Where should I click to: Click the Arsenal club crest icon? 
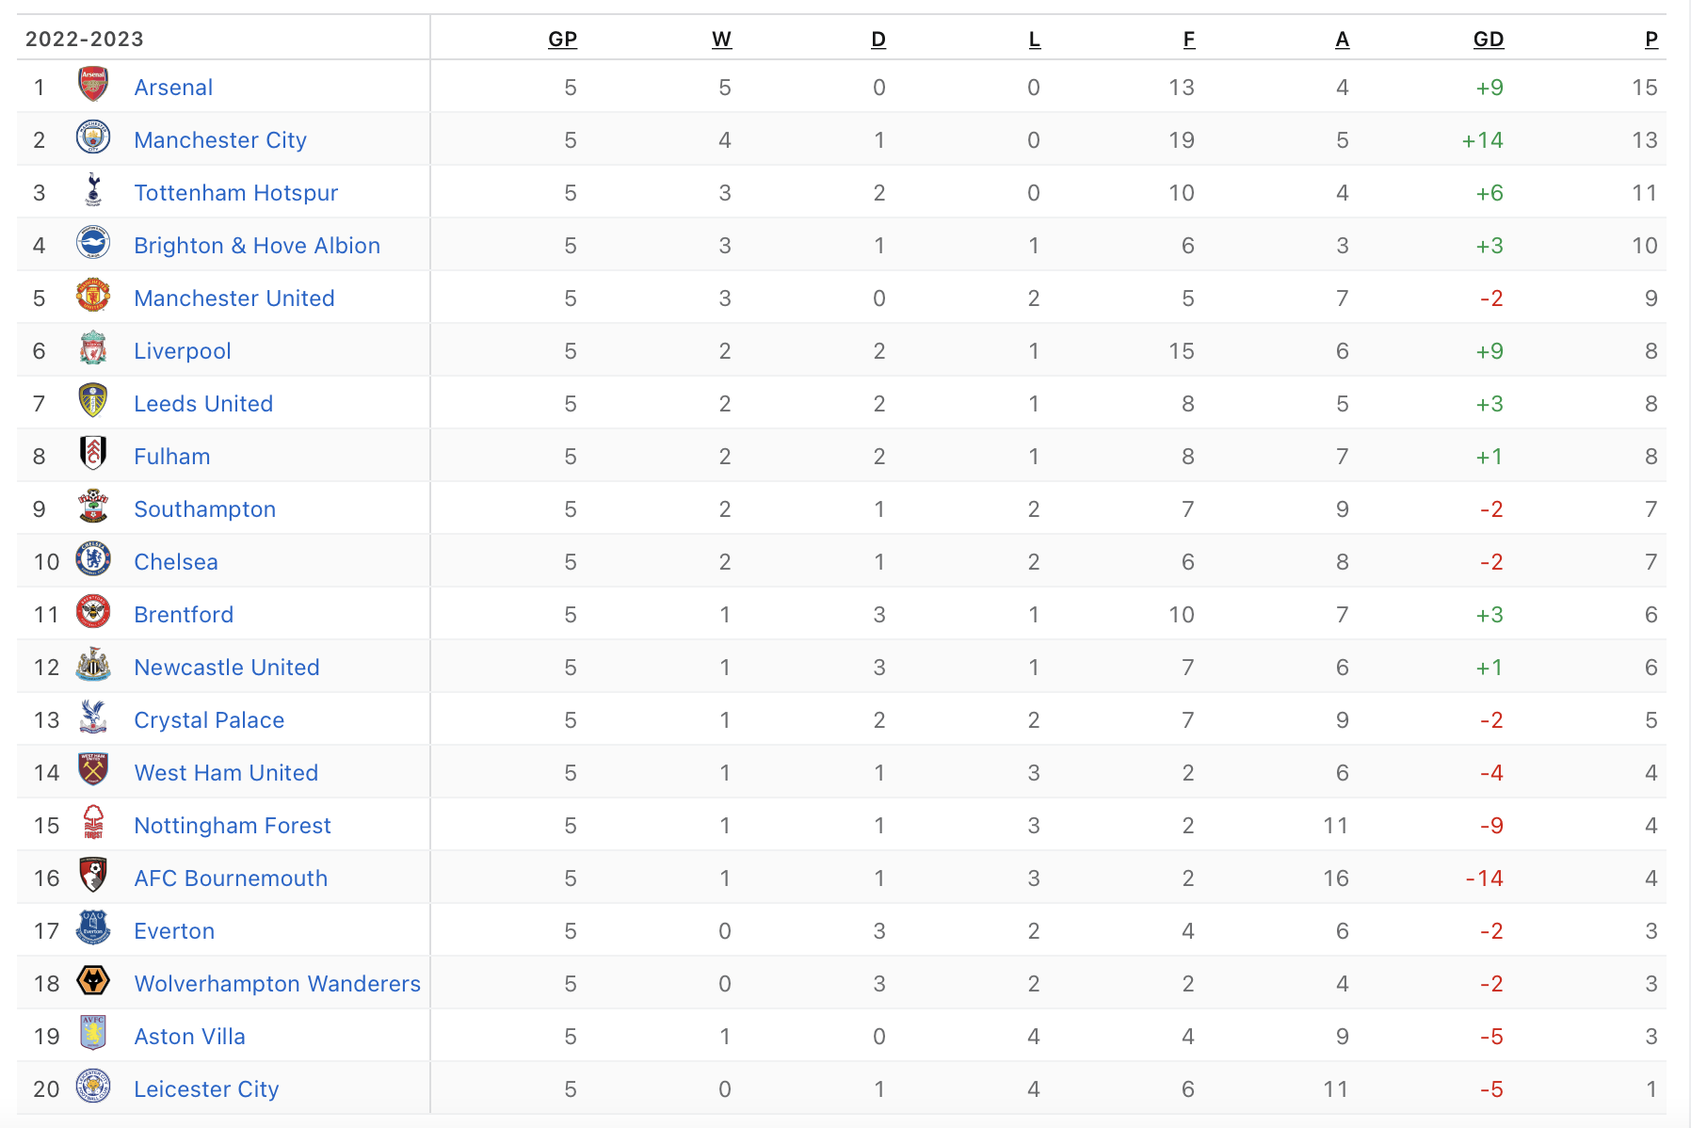click(93, 86)
